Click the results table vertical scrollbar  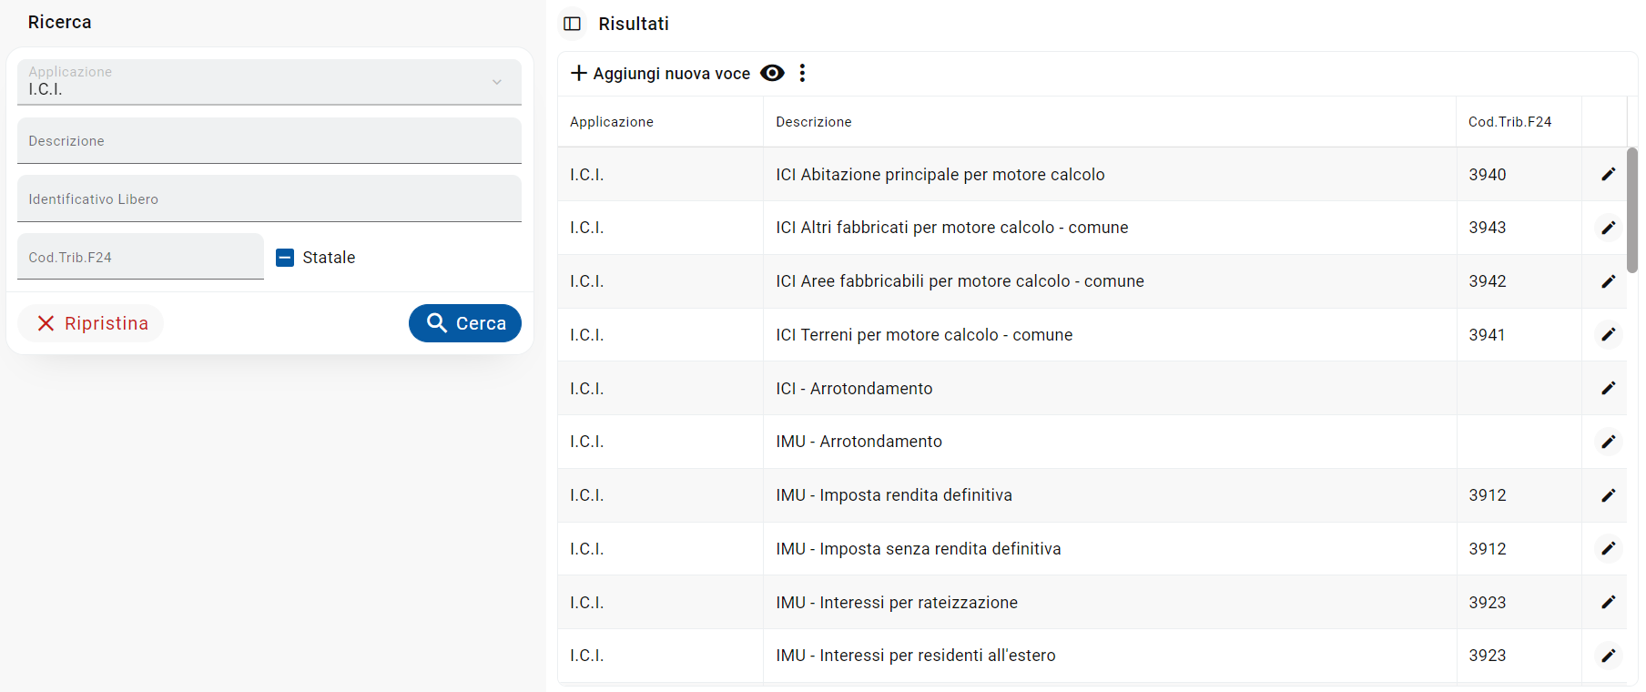click(1632, 209)
